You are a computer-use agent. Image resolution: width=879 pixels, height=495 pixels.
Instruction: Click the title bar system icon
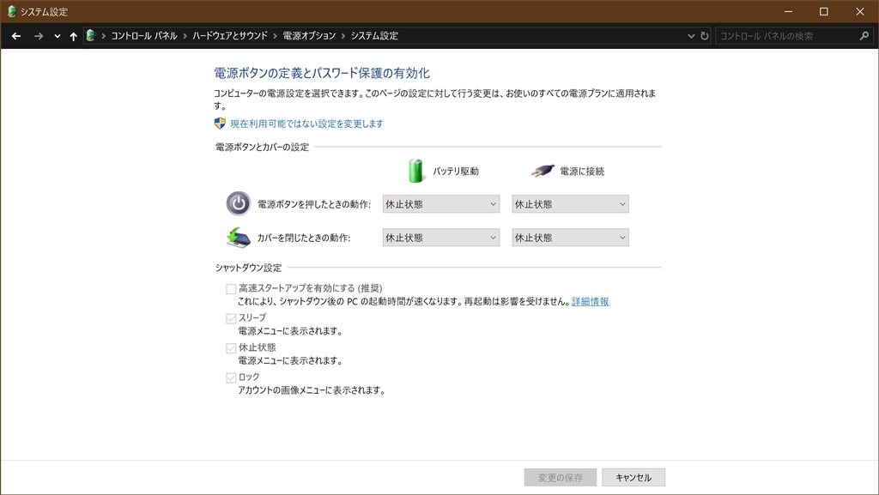point(11,11)
